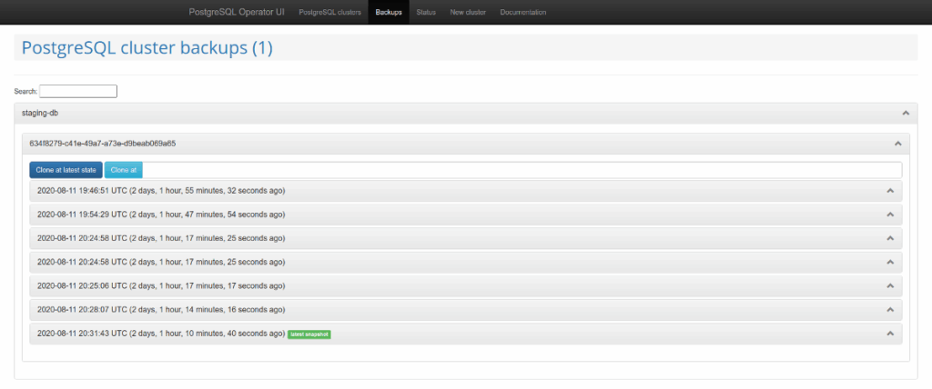Select the Backups navigation tab

tap(389, 13)
